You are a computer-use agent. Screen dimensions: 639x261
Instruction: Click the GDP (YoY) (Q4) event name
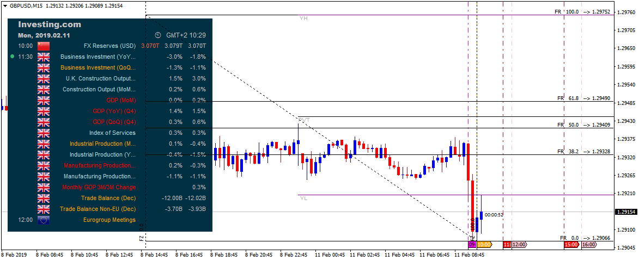(x=114, y=111)
